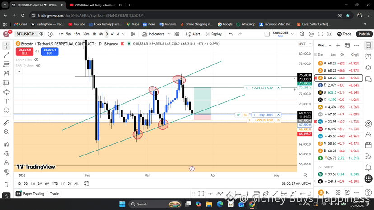Select the Text annotation tool
Image resolution: width=374 pixels, height=210 pixels.
point(6,101)
